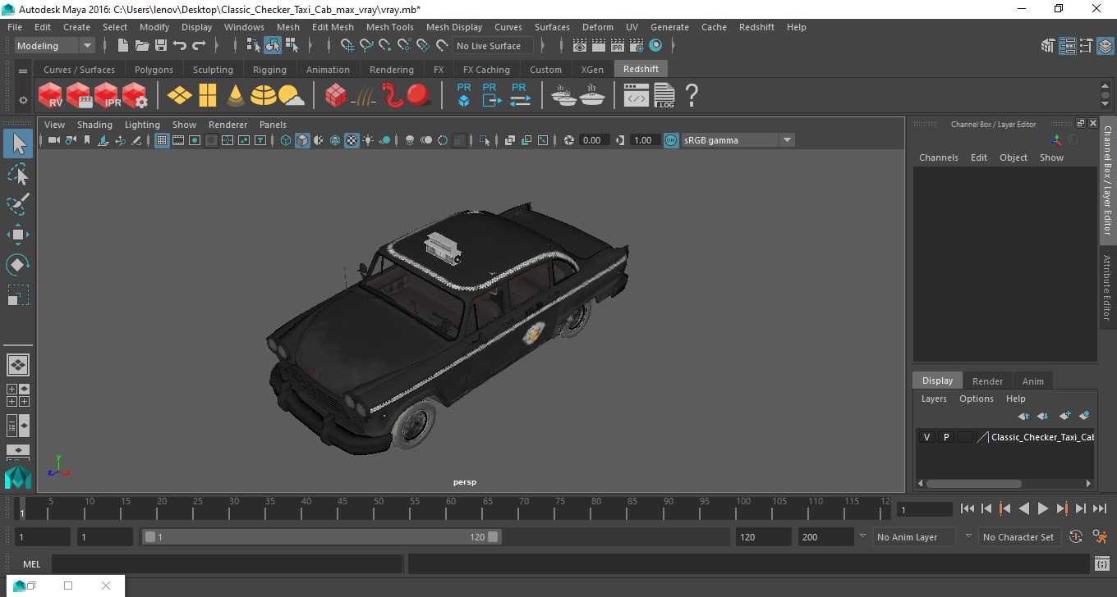The image size is (1117, 597).
Task: Select the Lasso tool in the toolbox
Action: tap(18, 174)
